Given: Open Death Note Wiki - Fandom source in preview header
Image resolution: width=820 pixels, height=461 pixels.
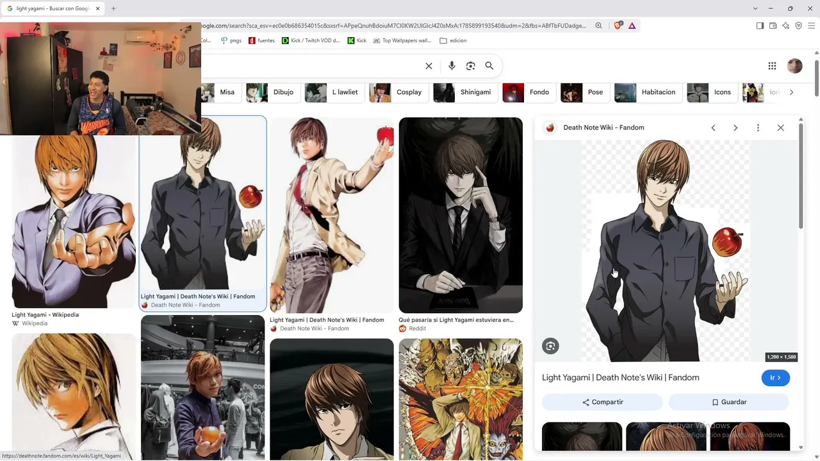Looking at the screenshot, I should coord(603,127).
